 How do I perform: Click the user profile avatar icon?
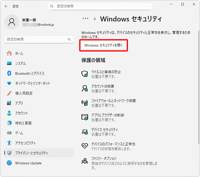tap(12, 22)
